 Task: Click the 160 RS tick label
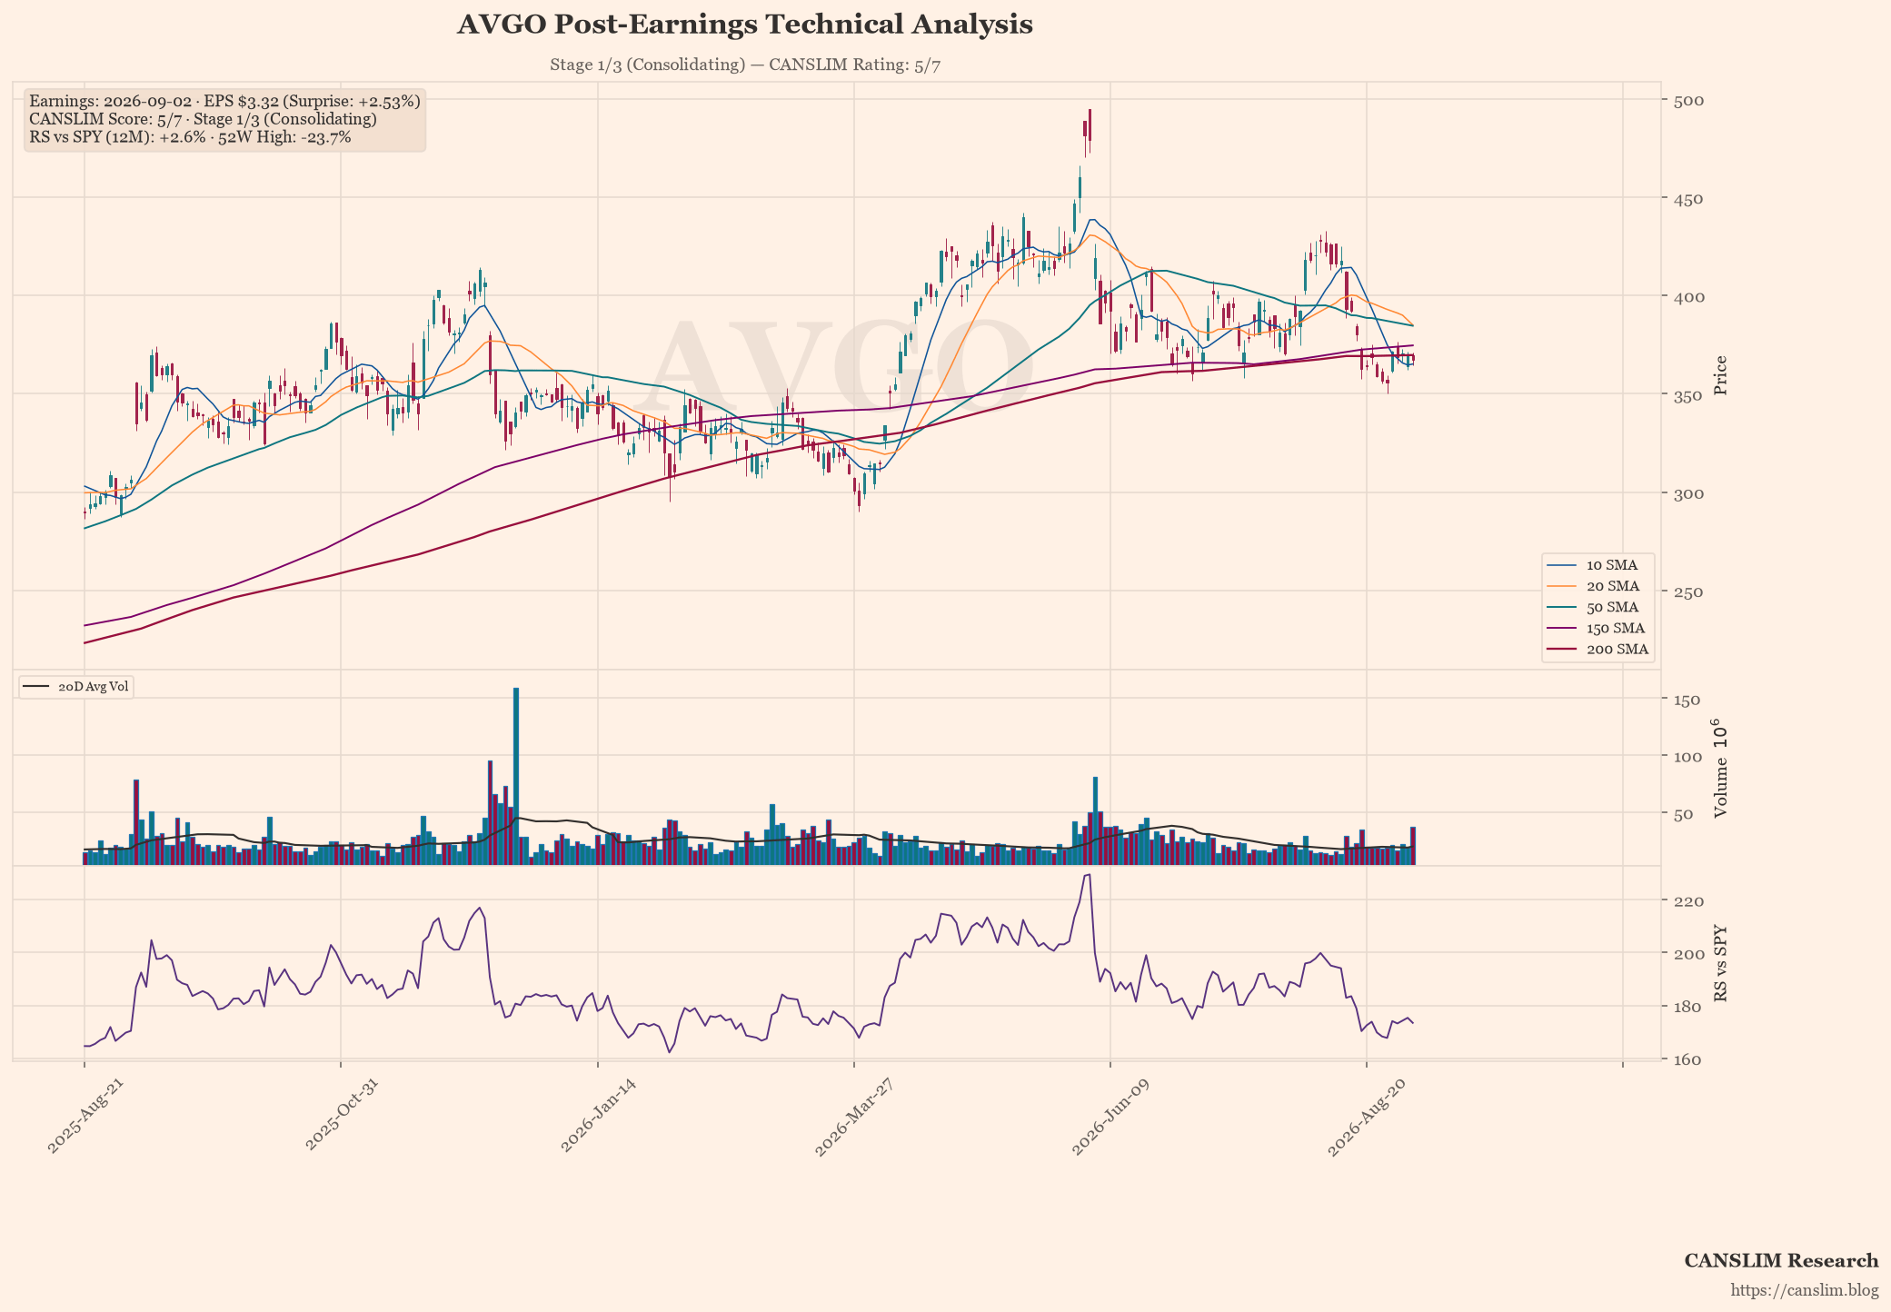pyautogui.click(x=1687, y=1060)
